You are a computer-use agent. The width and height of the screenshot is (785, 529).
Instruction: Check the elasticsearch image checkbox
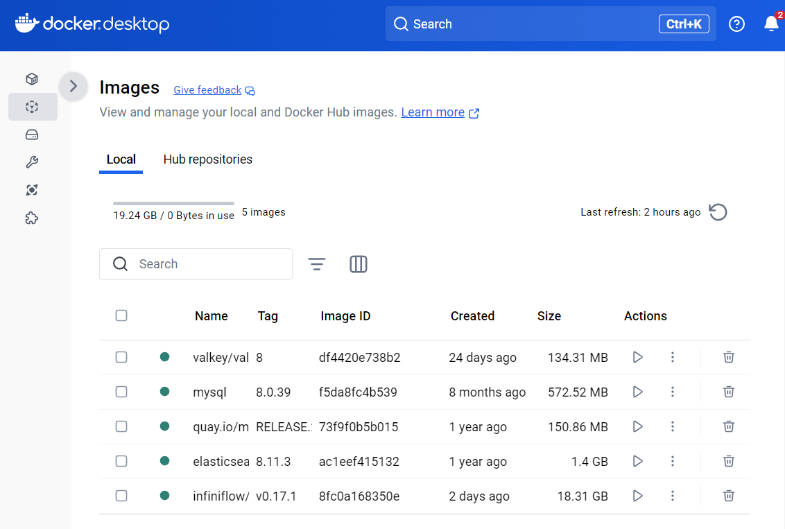point(121,461)
